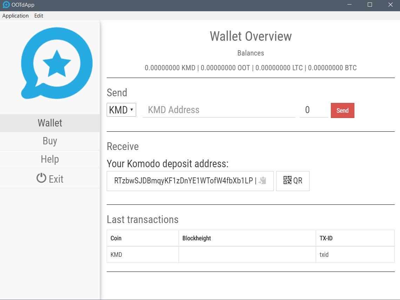This screenshot has width=400, height=300.
Task: Expand the currency list next to Send
Action: point(121,110)
